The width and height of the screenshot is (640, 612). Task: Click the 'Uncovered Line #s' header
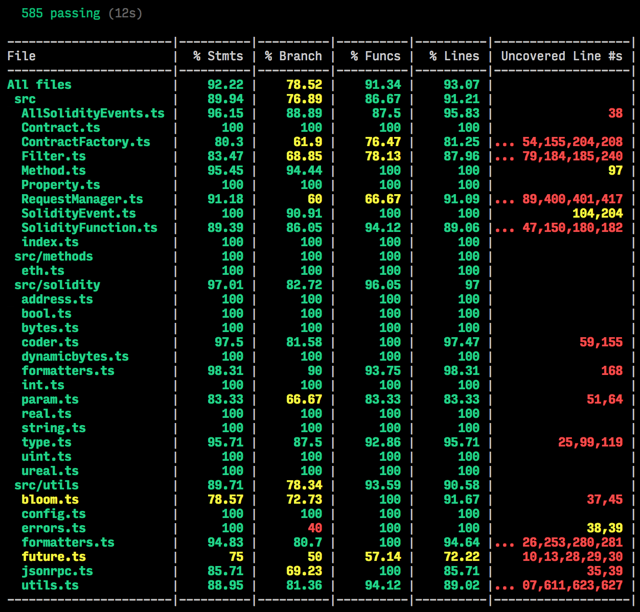click(562, 56)
